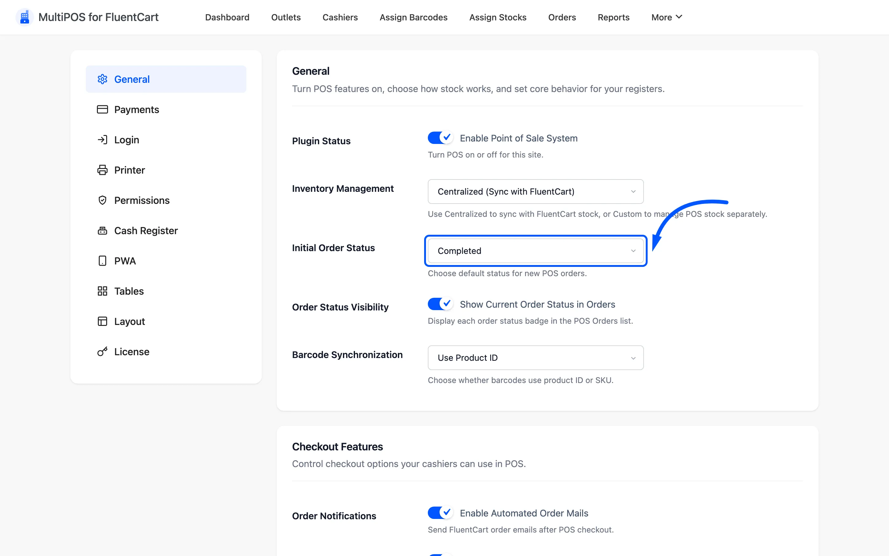The height and width of the screenshot is (556, 889).
Task: Click the Tables grid icon
Action: [102, 291]
